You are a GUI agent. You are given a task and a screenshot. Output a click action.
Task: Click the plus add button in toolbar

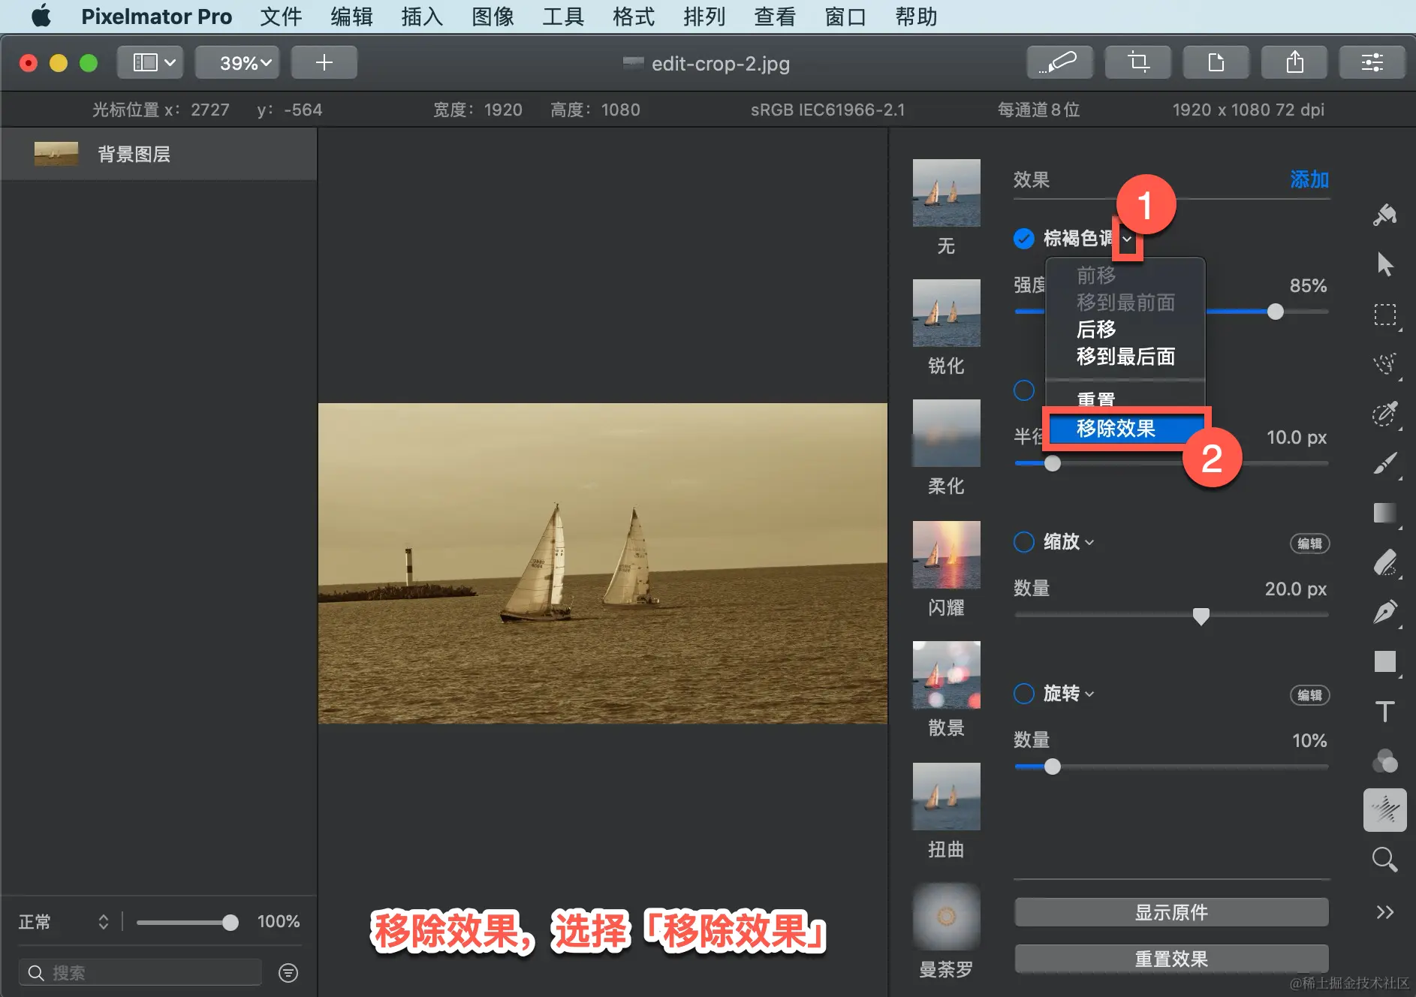[324, 62]
